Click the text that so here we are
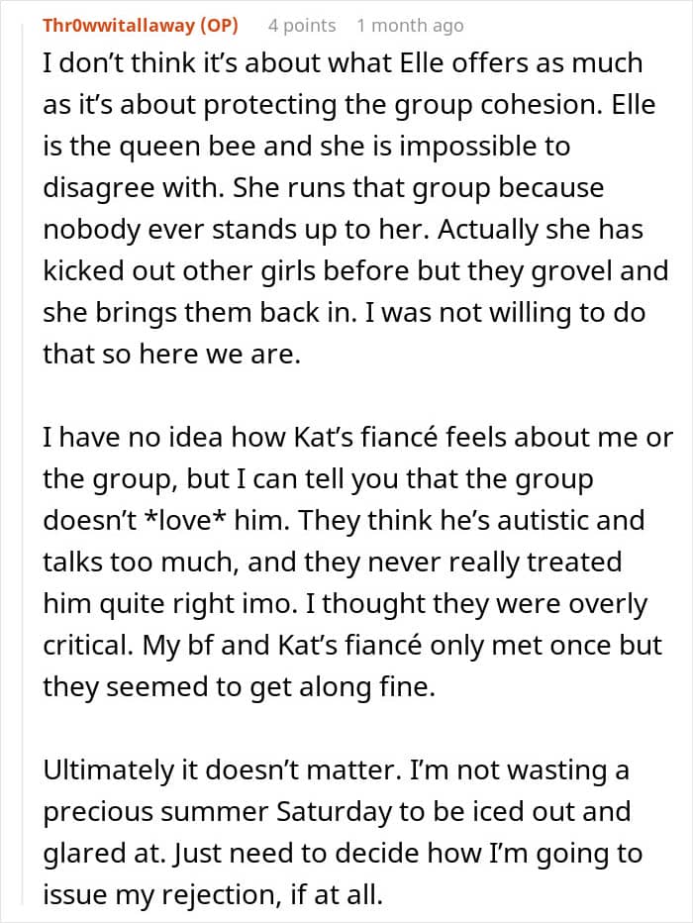693x923 pixels. click(x=172, y=355)
